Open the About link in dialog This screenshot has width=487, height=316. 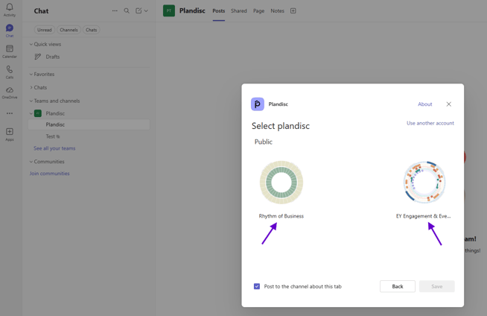click(x=425, y=104)
